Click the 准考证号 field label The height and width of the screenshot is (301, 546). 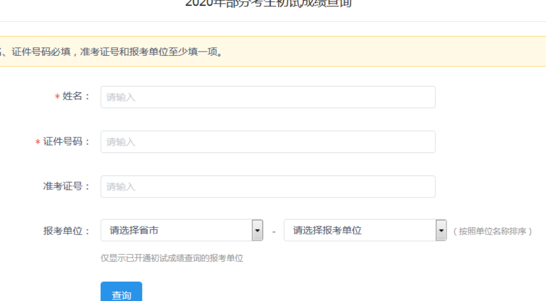[x=66, y=186]
